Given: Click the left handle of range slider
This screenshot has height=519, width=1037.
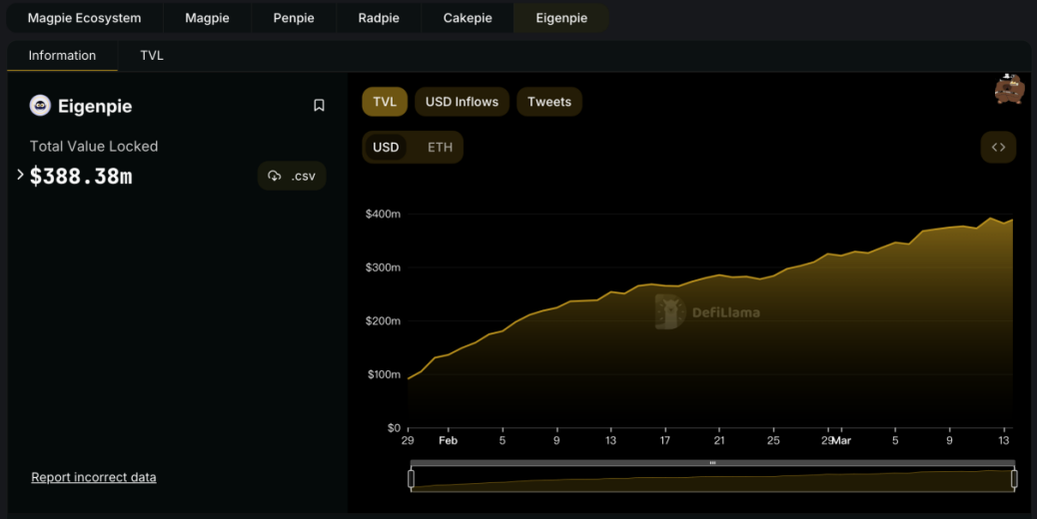Looking at the screenshot, I should click(411, 479).
